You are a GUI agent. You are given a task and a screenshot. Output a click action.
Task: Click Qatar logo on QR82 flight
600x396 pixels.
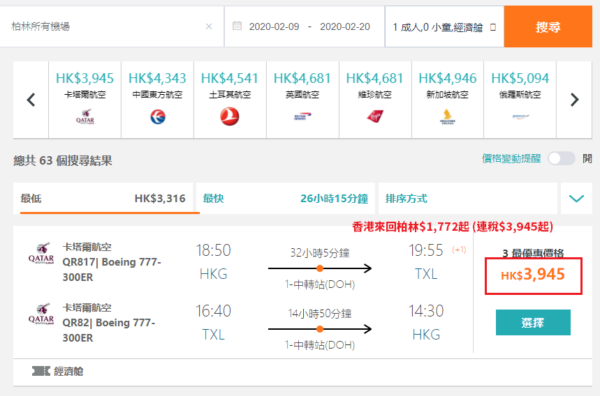41,314
